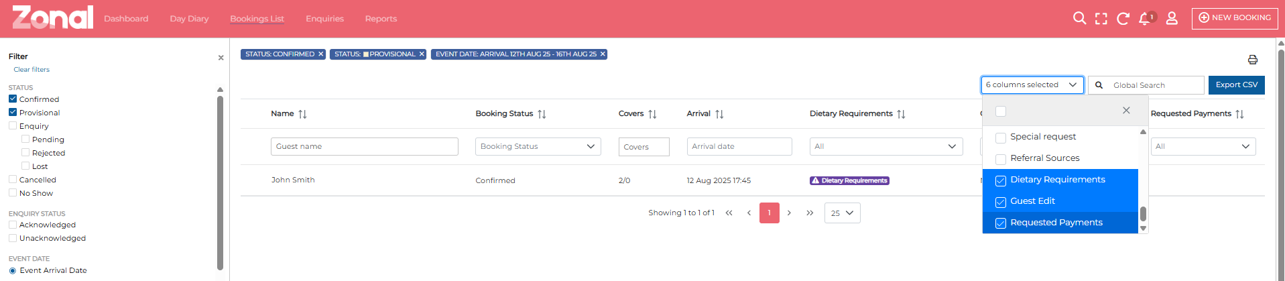Go to the Day Diary tab
Viewport: 1285px width, 281px height.
(189, 19)
